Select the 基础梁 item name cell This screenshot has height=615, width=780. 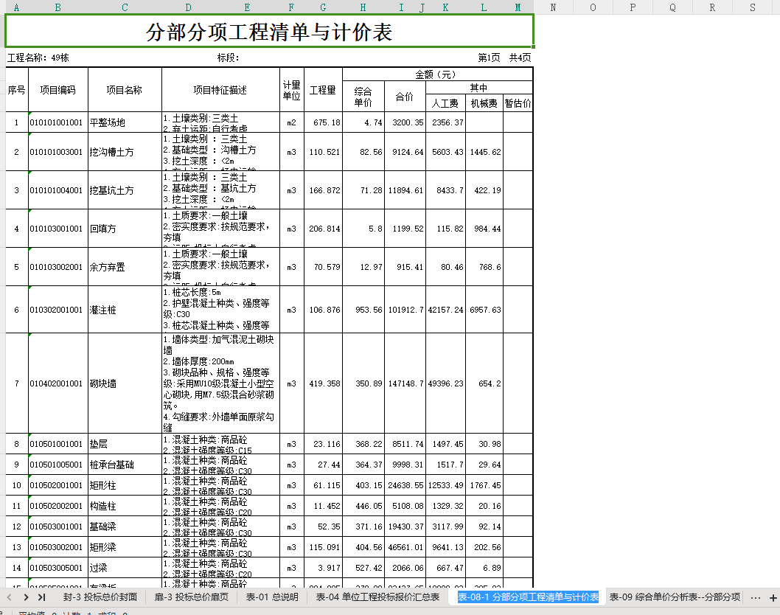(125, 527)
